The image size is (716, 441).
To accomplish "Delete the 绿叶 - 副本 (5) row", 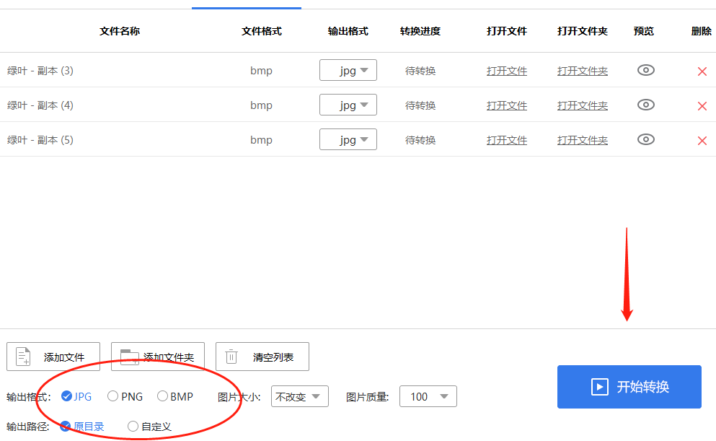I will (x=702, y=141).
